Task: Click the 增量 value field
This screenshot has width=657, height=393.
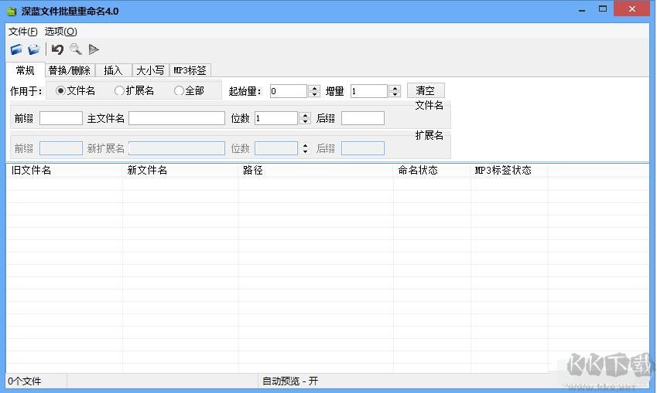Action: [x=369, y=91]
